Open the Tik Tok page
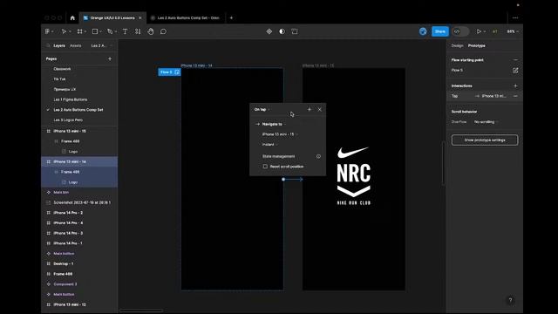The height and width of the screenshot is (314, 558). click(59, 79)
